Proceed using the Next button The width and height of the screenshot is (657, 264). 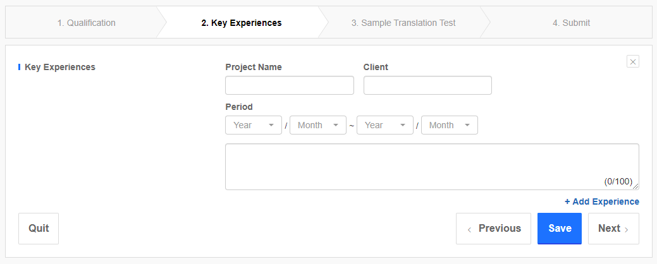[613, 229]
